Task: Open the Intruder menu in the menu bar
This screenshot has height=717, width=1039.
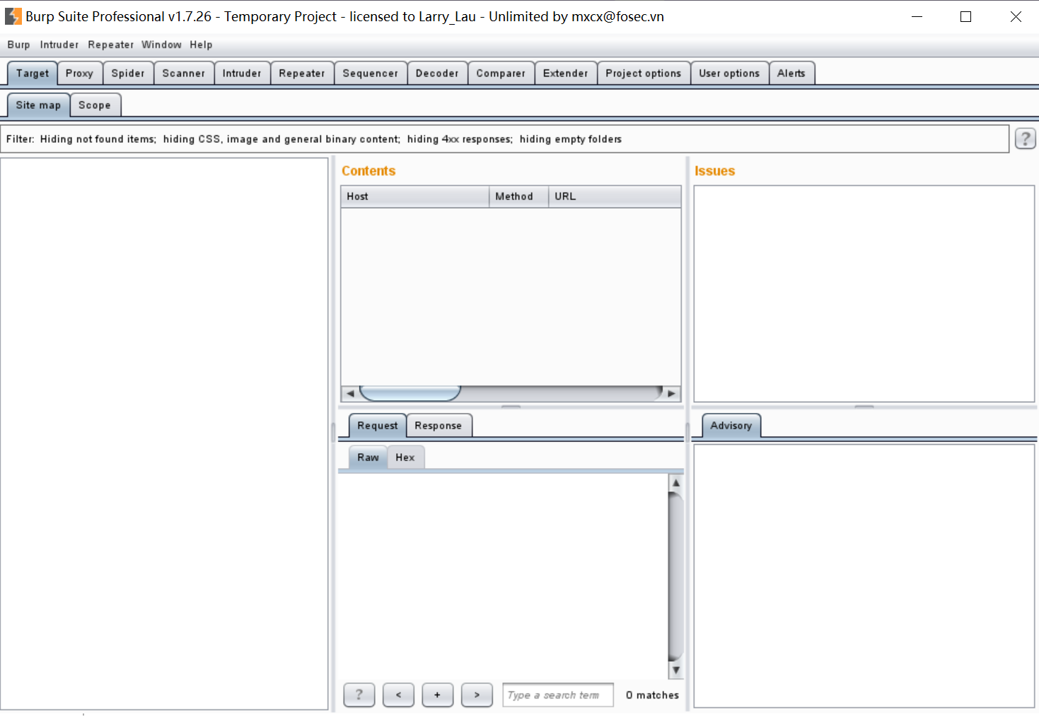Action: (x=59, y=45)
